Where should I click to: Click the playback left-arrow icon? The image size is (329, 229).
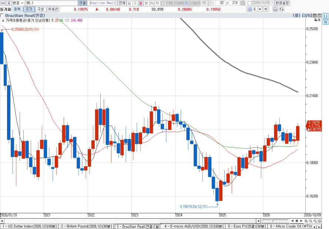[292, 221]
